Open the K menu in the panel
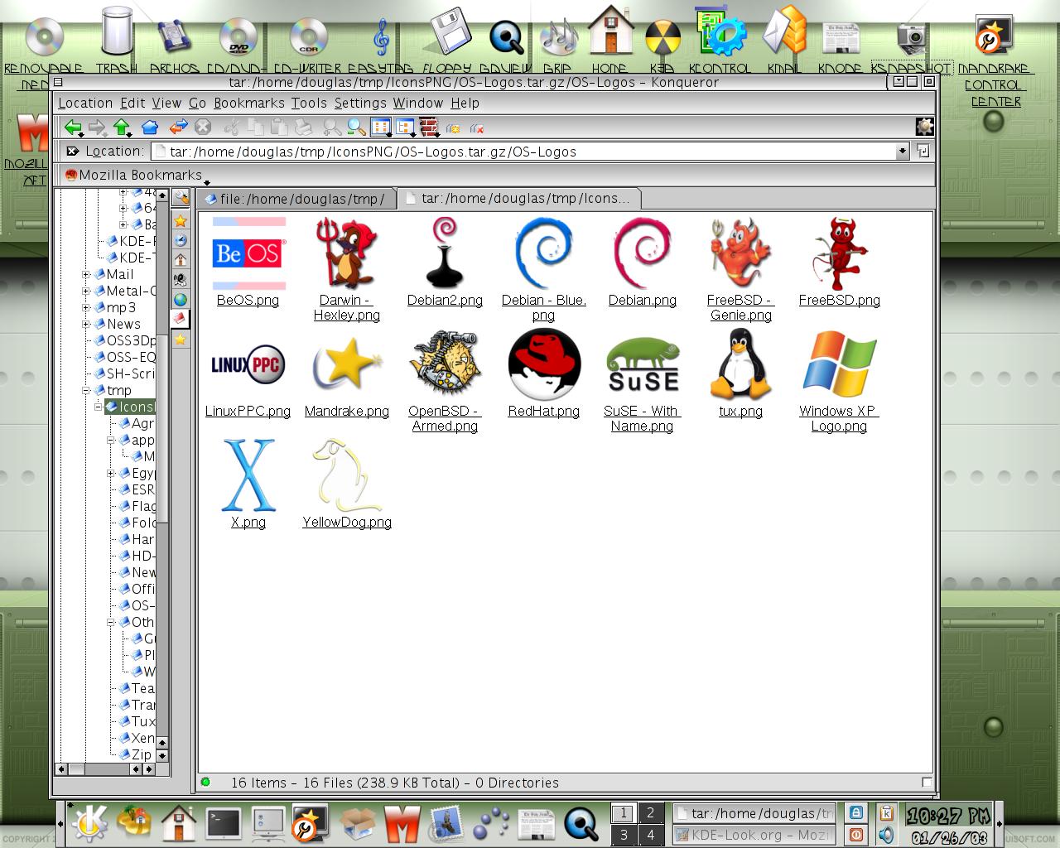This screenshot has width=1060, height=848. (89, 823)
